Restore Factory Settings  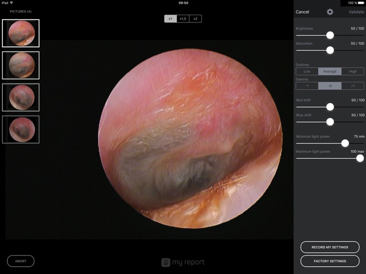pyautogui.click(x=330, y=261)
